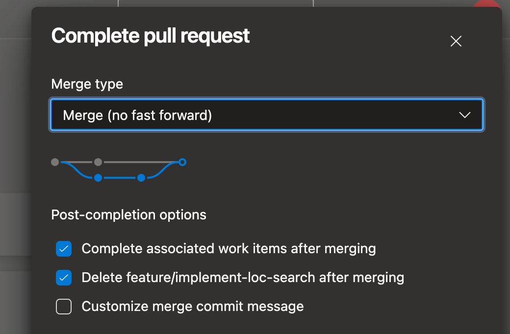The image size is (510, 334).
Task: Click the "Customize merge commit message" label text
Action: point(193,307)
